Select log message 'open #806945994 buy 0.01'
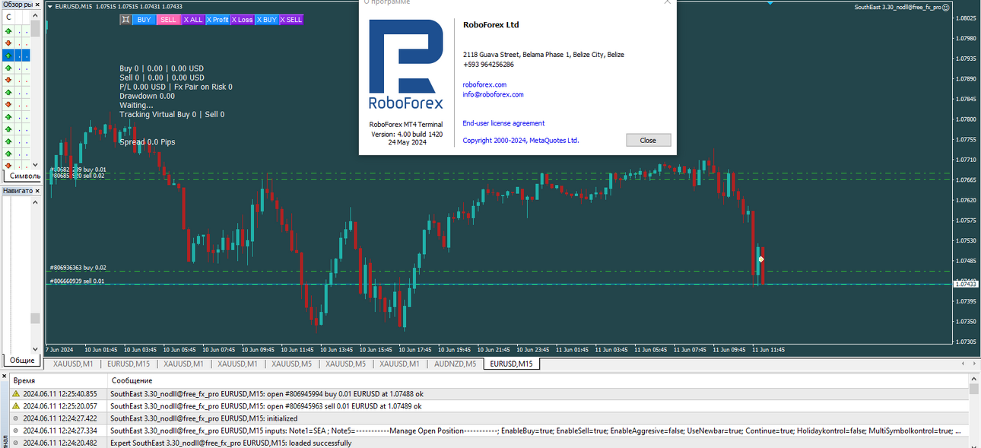The height and width of the screenshot is (448, 981). coord(266,394)
